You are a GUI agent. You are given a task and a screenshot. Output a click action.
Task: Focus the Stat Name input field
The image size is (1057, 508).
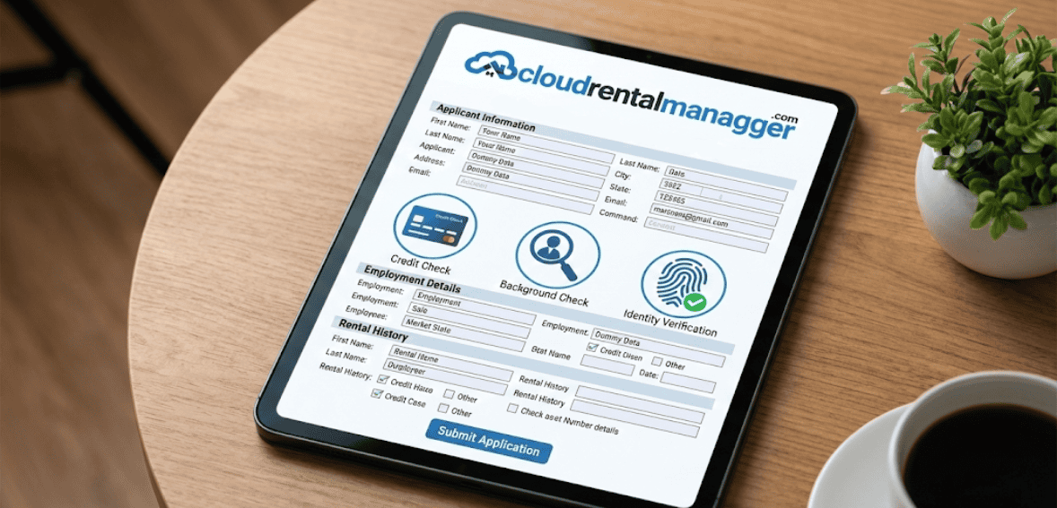[607, 366]
